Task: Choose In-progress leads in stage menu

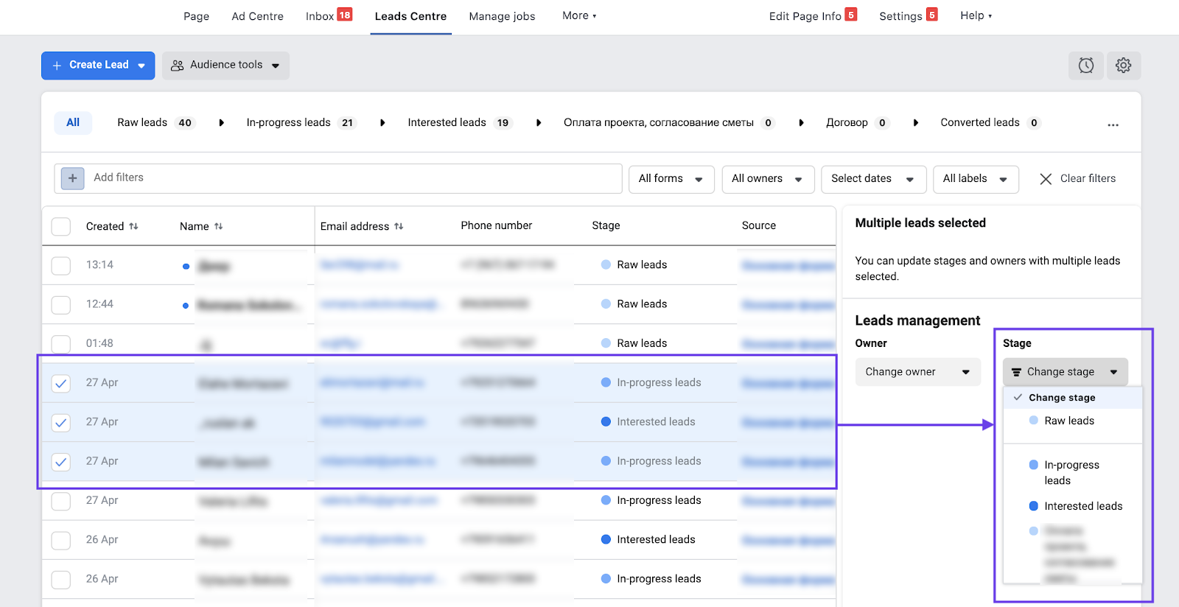Action: (x=1071, y=473)
